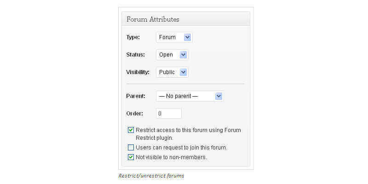Viewport: 368px width, 184px height.
Task: Enable Users can request to join checkbox
Action: [x=131, y=148]
